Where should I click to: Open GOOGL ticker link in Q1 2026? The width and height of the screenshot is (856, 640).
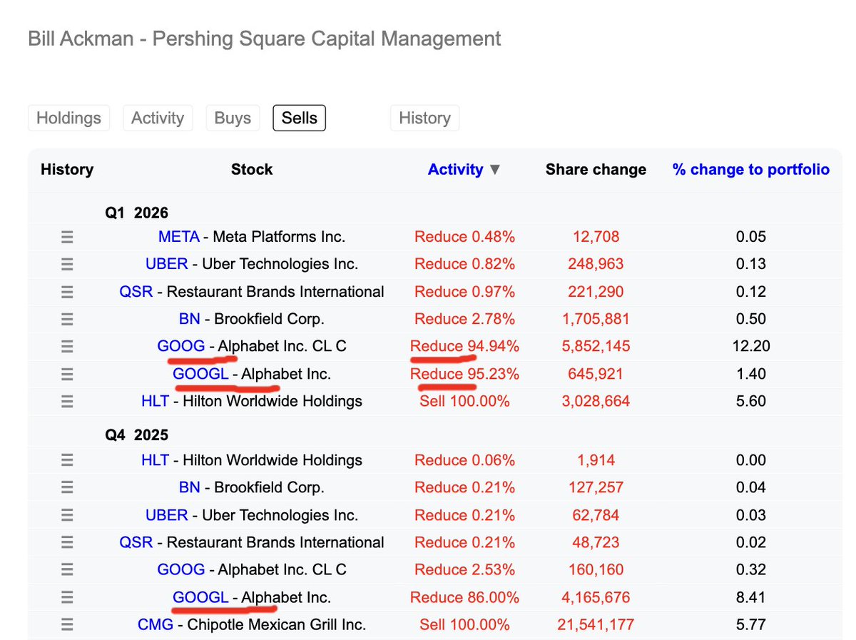pyautogui.click(x=200, y=374)
